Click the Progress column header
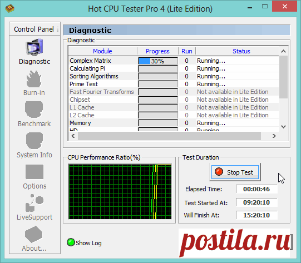 [157, 51]
